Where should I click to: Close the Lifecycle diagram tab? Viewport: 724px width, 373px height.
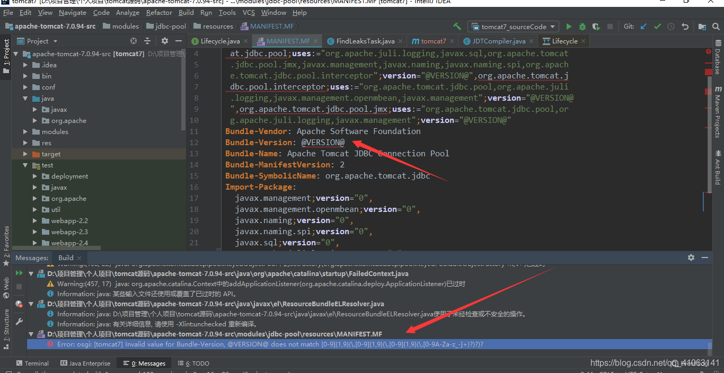pos(583,41)
